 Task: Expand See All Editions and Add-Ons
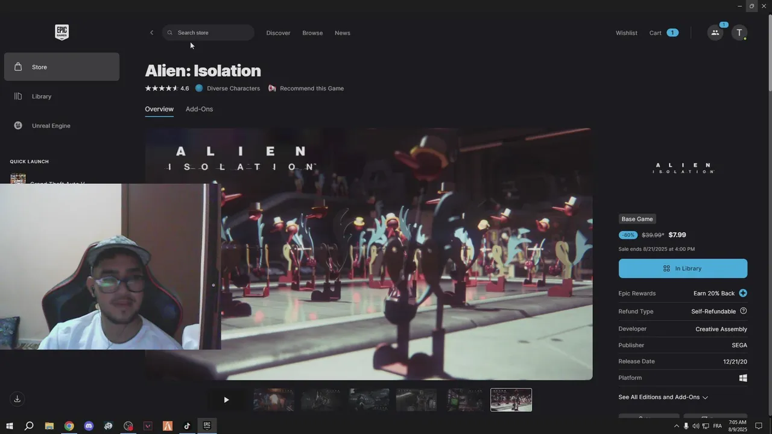tap(663, 397)
